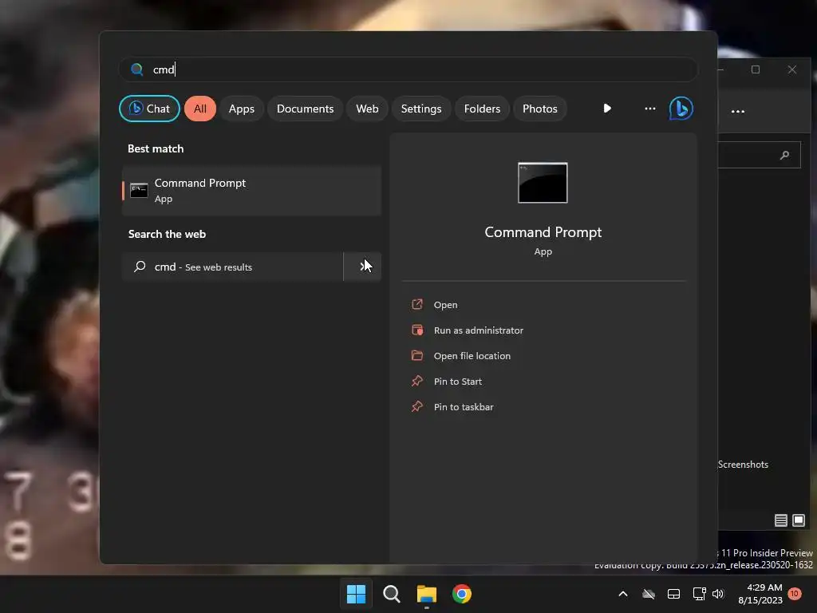Click inside the cmd search text field

pyautogui.click(x=408, y=69)
